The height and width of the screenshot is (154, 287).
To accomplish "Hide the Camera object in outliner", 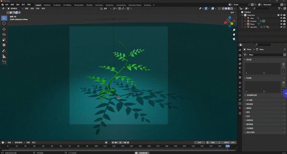I will tap(281, 21).
